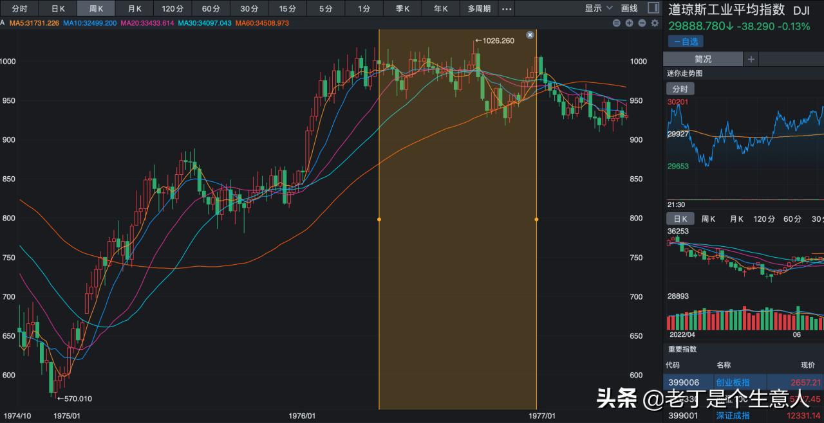This screenshot has height=423, width=824.
Task: Open chart settings gear icon
Action: pyautogui.click(x=655, y=23)
